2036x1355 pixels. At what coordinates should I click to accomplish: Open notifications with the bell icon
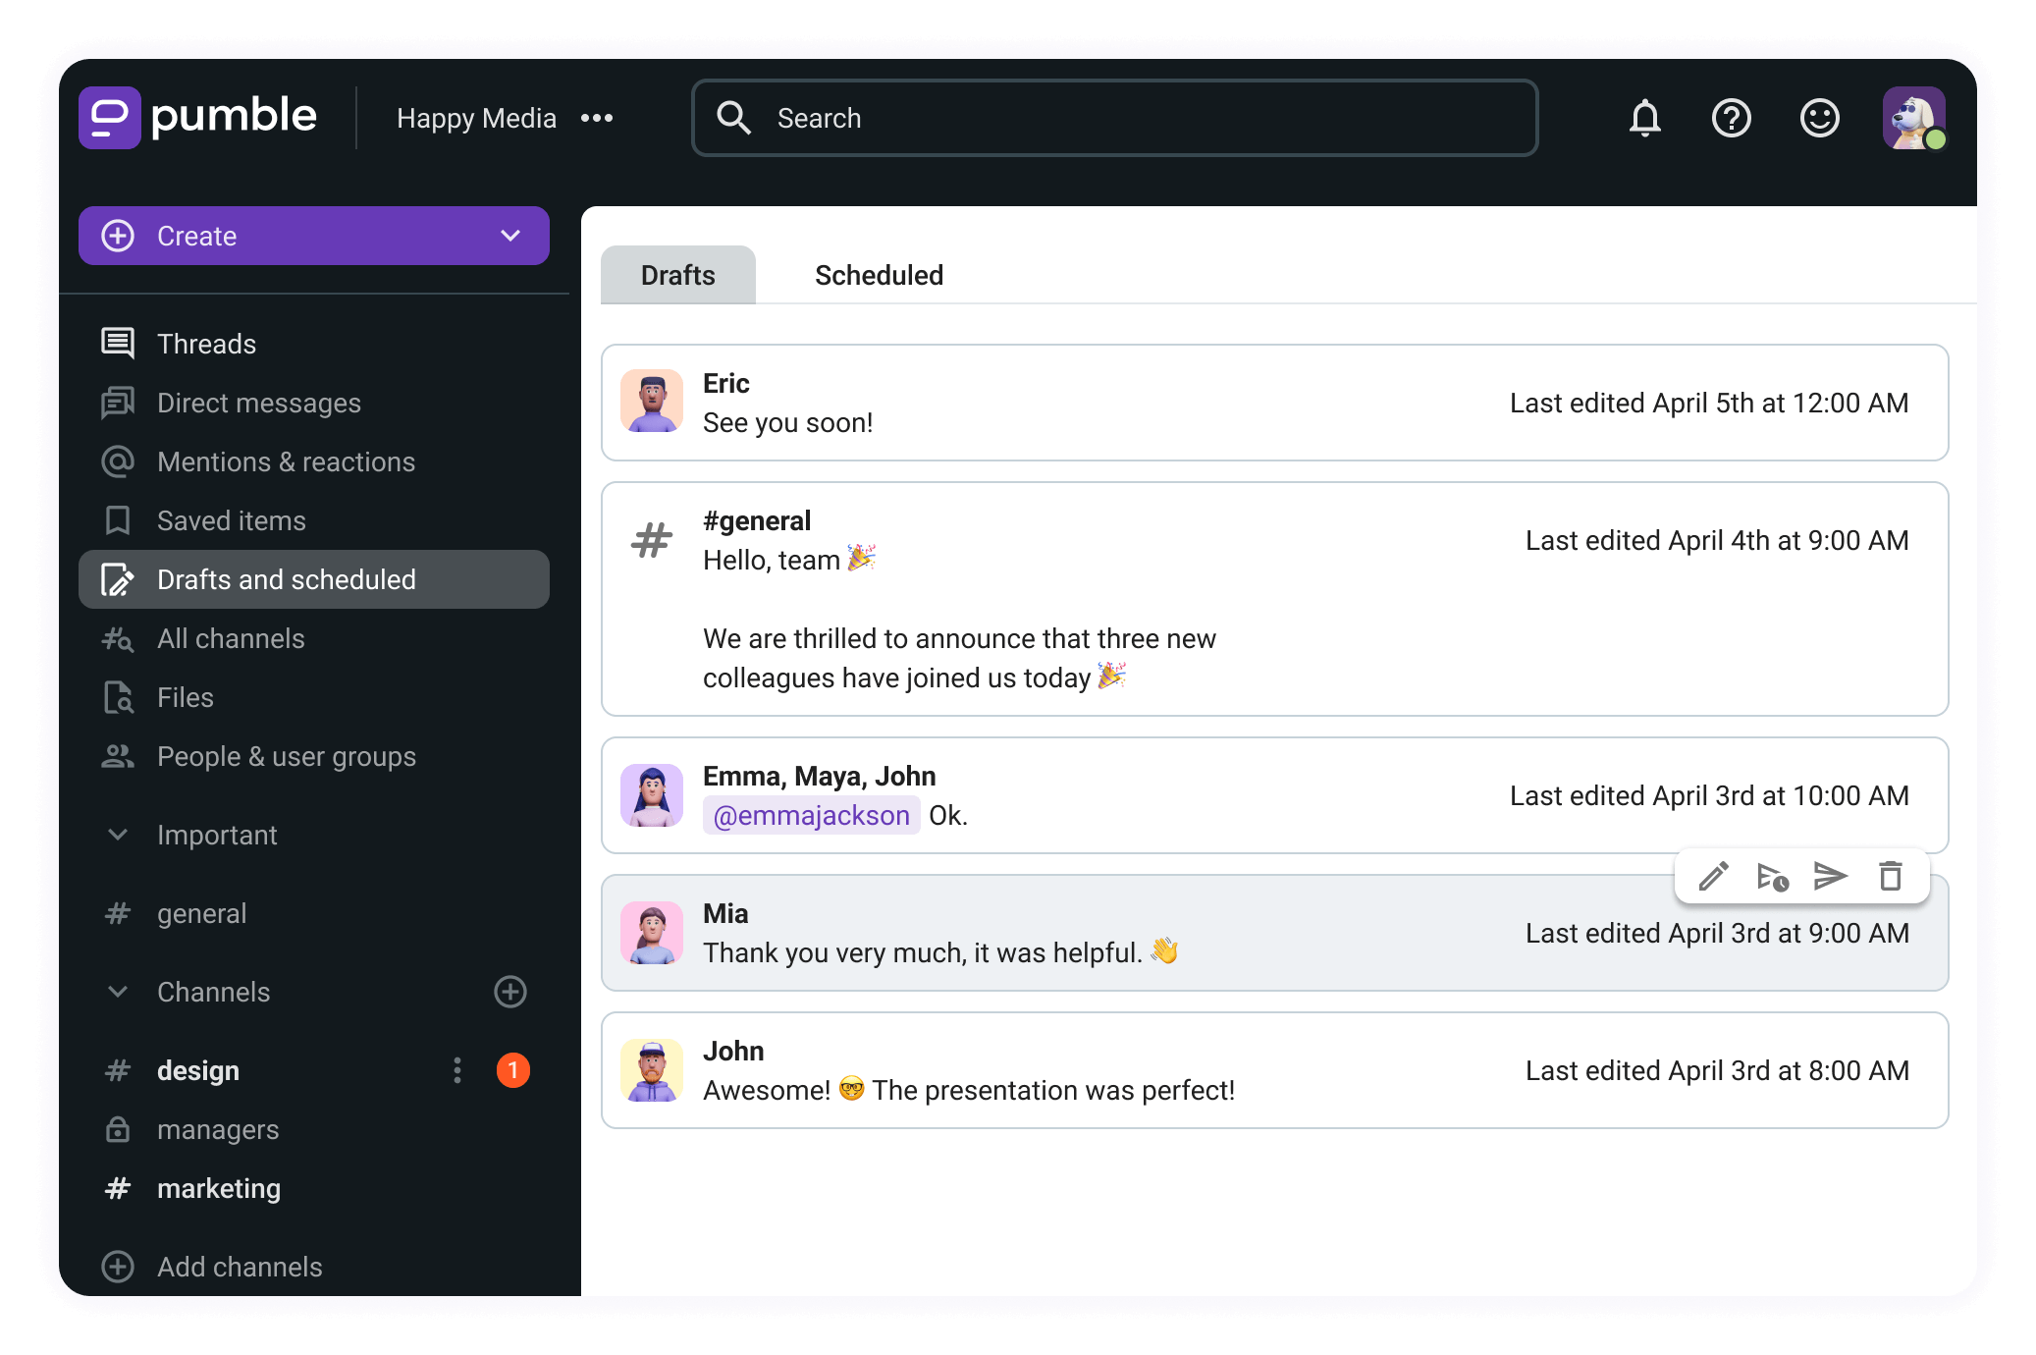(x=1644, y=119)
